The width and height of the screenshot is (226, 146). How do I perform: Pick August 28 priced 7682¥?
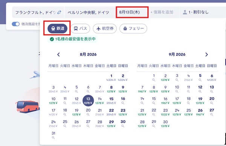(x=99, y=123)
